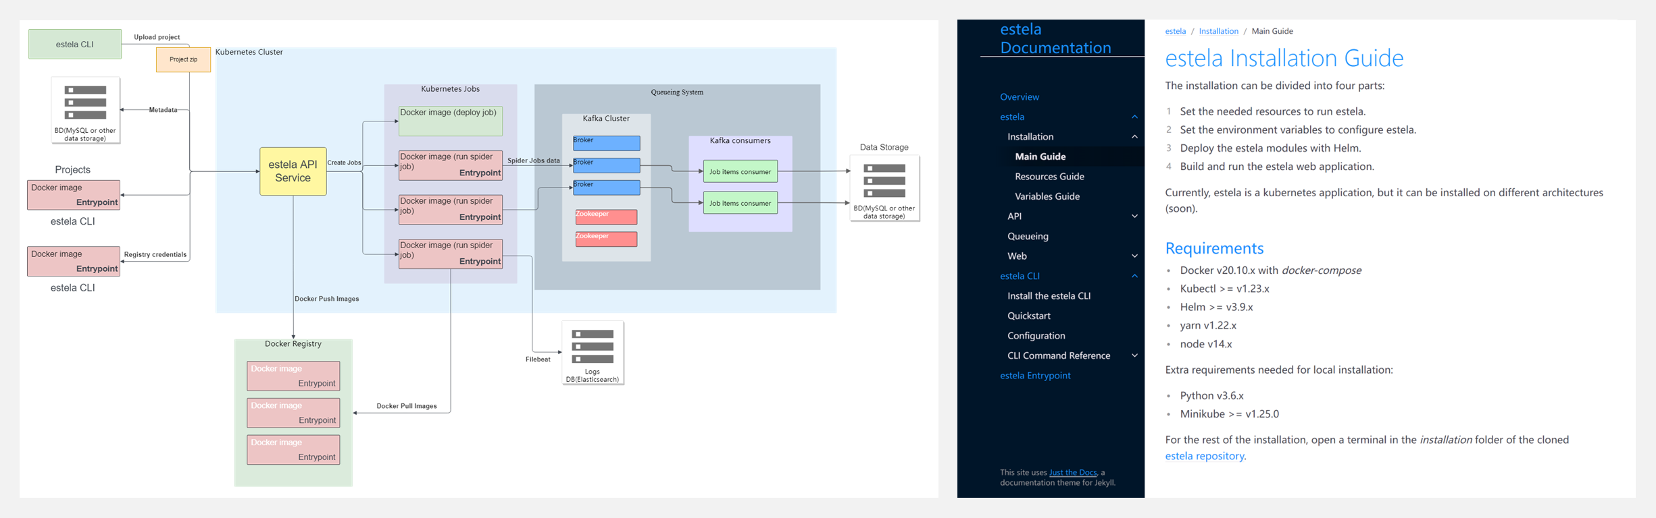This screenshot has height=518, width=1656.
Task: Click the Project zip box in diagram
Action: click(x=183, y=59)
